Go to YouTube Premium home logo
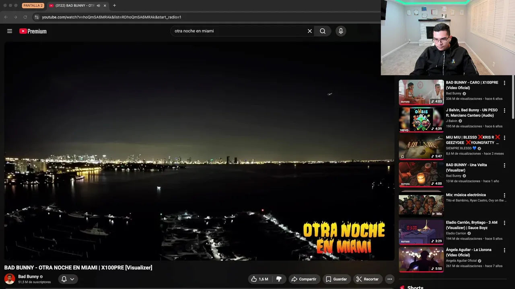The height and width of the screenshot is (289, 515). pos(33,31)
